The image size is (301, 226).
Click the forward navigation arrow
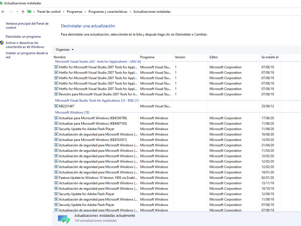coord(11,12)
